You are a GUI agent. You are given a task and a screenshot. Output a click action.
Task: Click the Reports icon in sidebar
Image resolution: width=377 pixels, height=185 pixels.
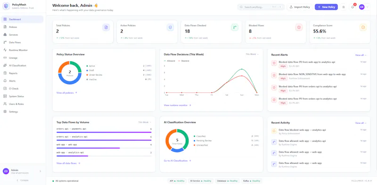click(5, 73)
